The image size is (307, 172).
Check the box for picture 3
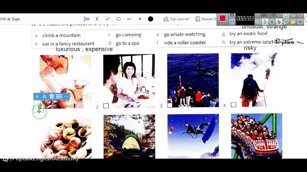coord(170,105)
